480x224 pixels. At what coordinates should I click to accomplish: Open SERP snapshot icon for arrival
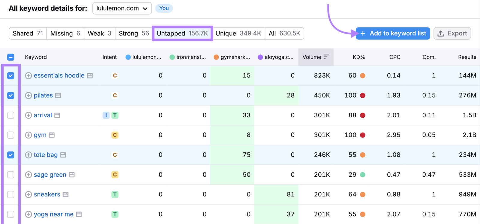point(57,115)
